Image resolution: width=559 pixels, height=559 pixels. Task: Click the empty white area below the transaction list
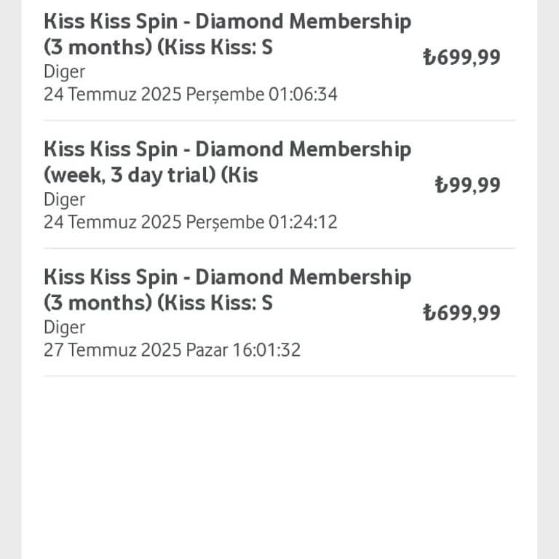[x=279, y=466]
